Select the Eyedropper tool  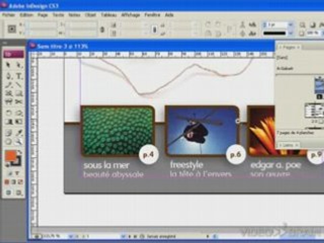pos(19,133)
